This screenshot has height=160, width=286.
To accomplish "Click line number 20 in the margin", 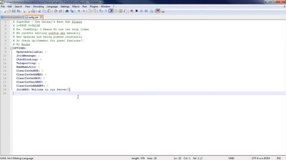I will [x=4, y=93].
